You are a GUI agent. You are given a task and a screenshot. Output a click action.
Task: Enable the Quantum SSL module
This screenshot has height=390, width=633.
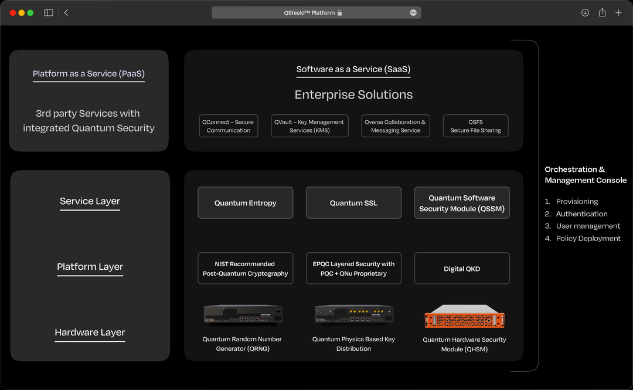(353, 202)
